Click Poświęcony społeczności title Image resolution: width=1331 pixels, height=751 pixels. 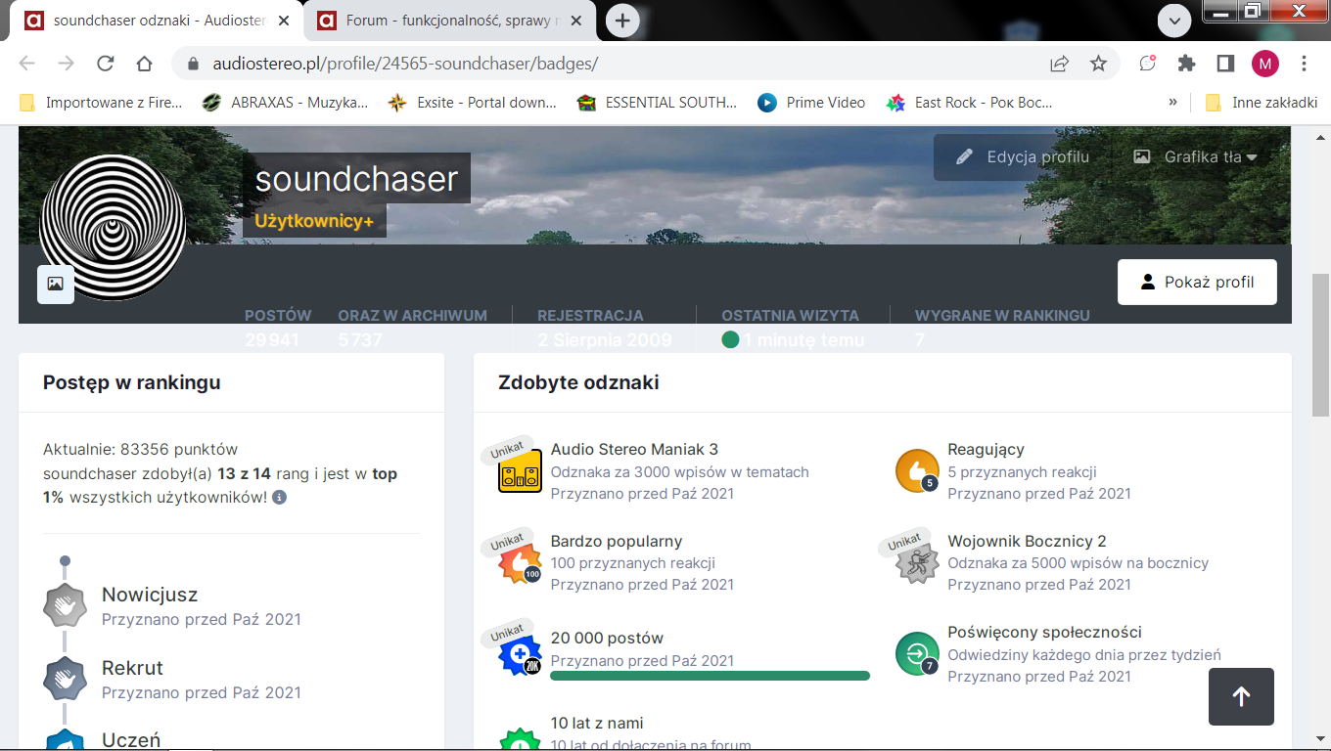[x=1044, y=632]
